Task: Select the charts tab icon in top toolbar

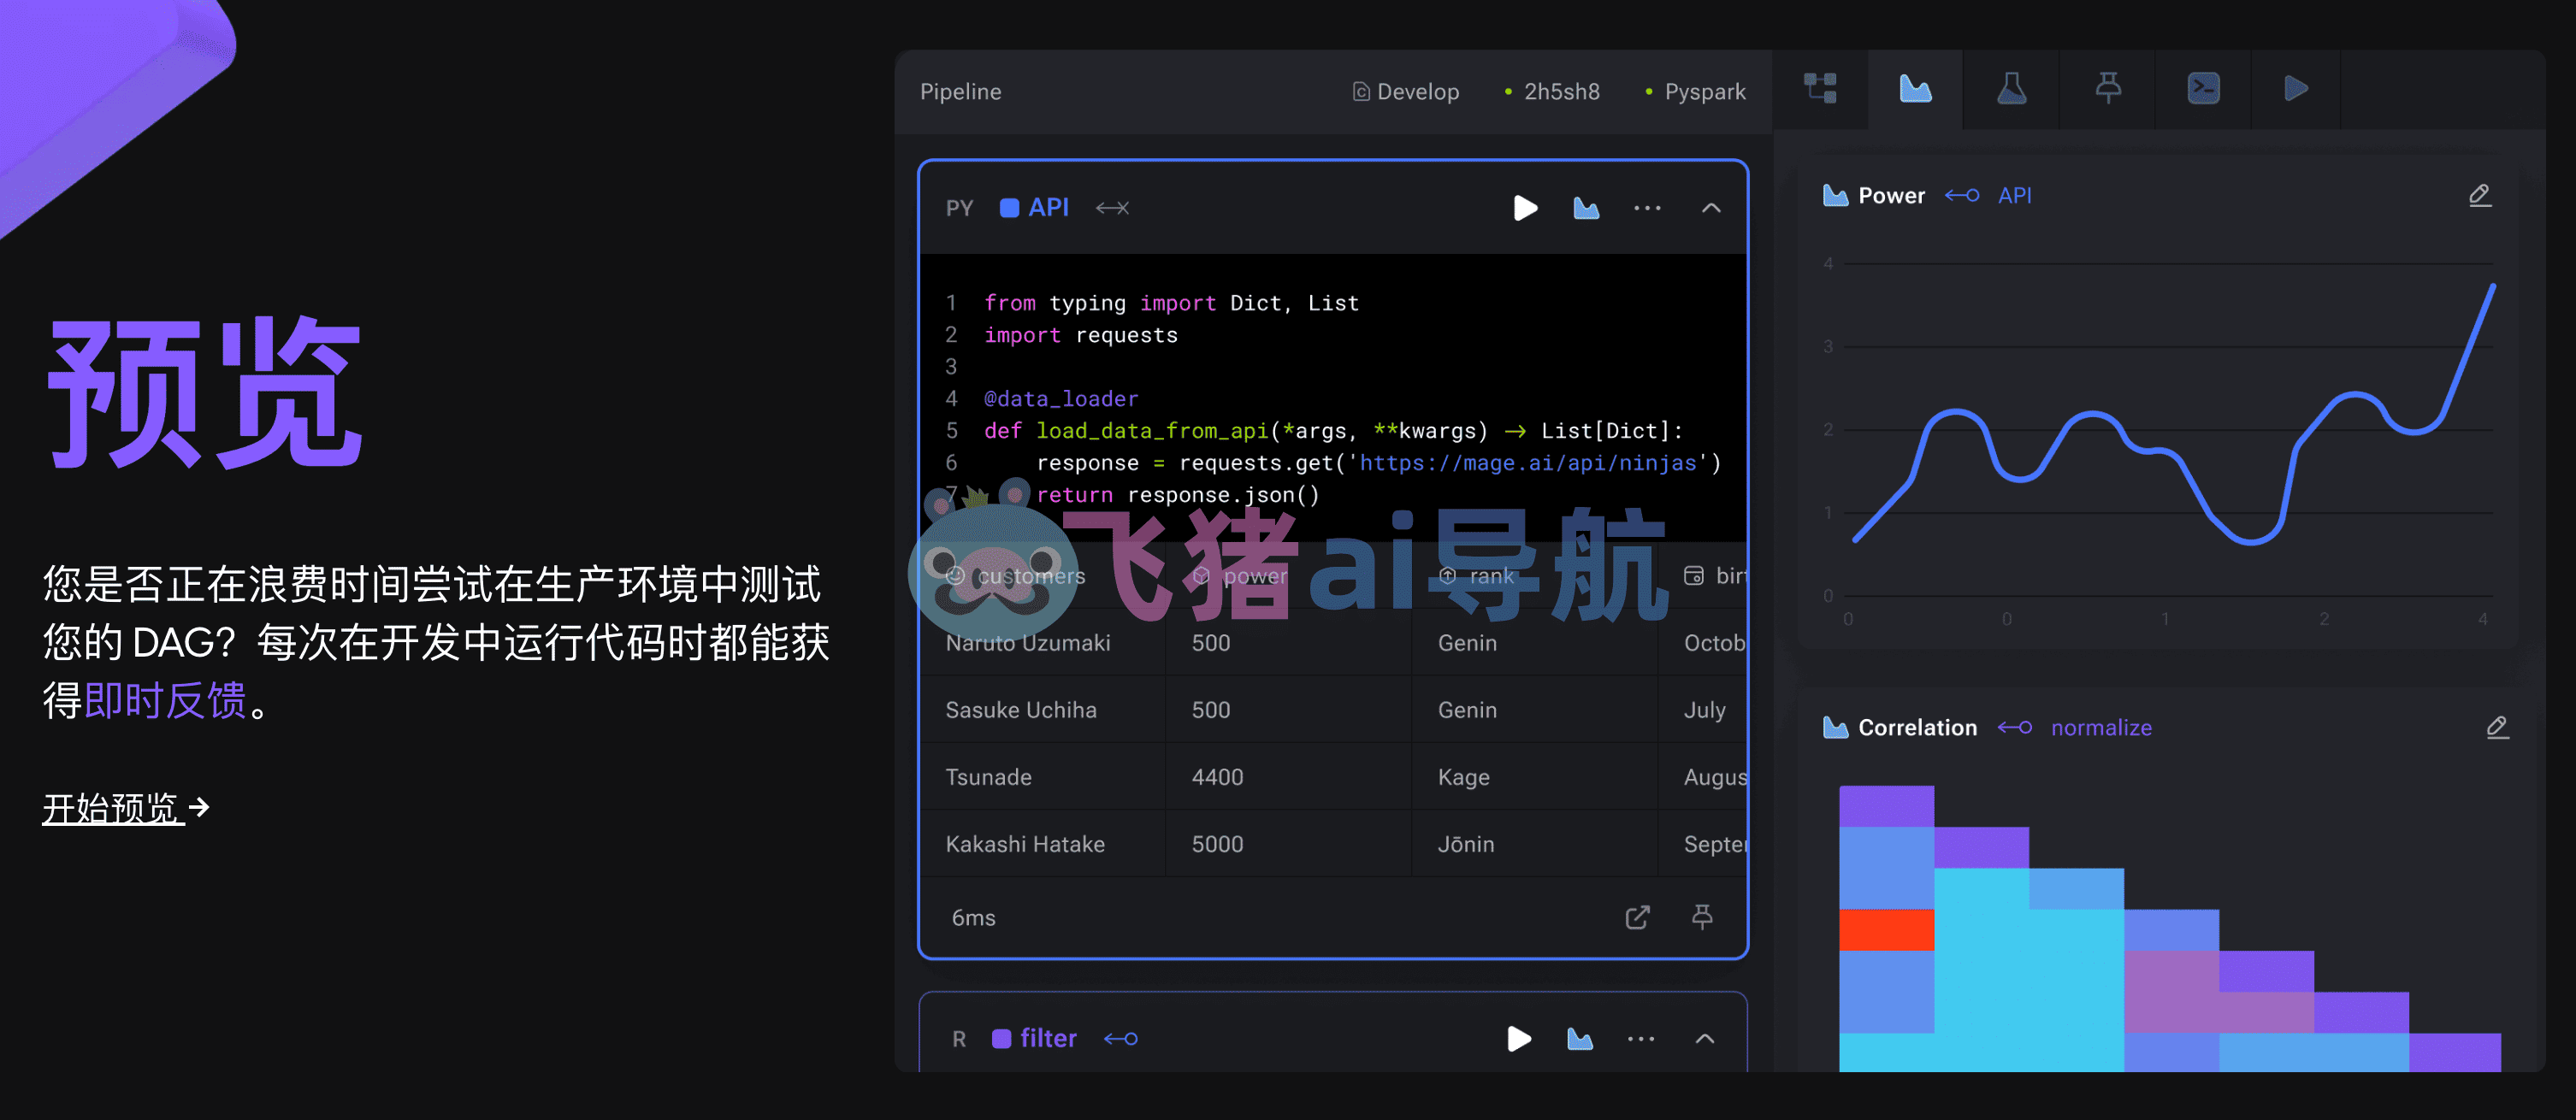Action: pyautogui.click(x=1915, y=89)
